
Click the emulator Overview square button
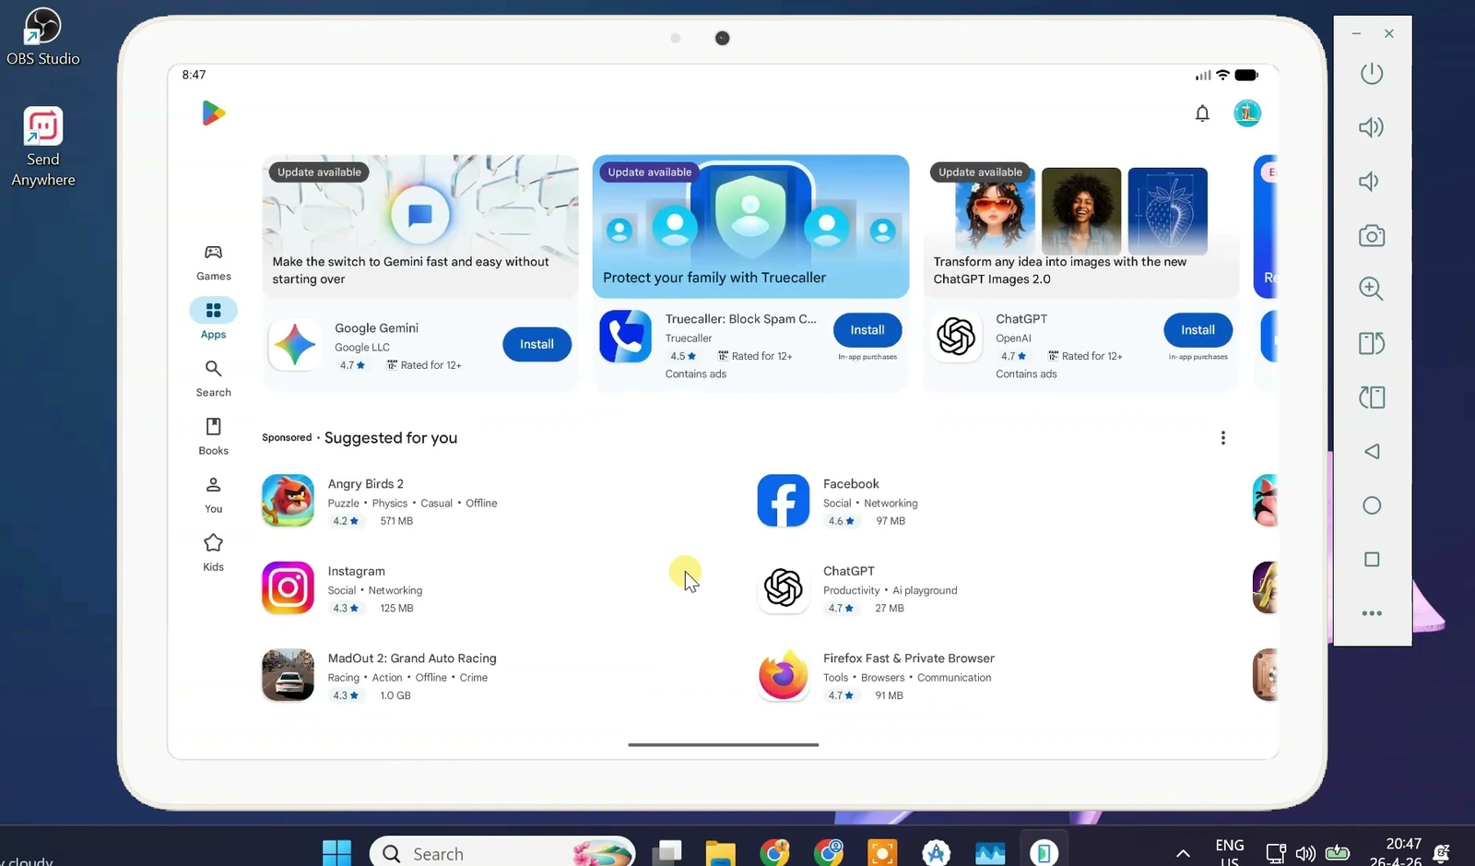click(1372, 560)
